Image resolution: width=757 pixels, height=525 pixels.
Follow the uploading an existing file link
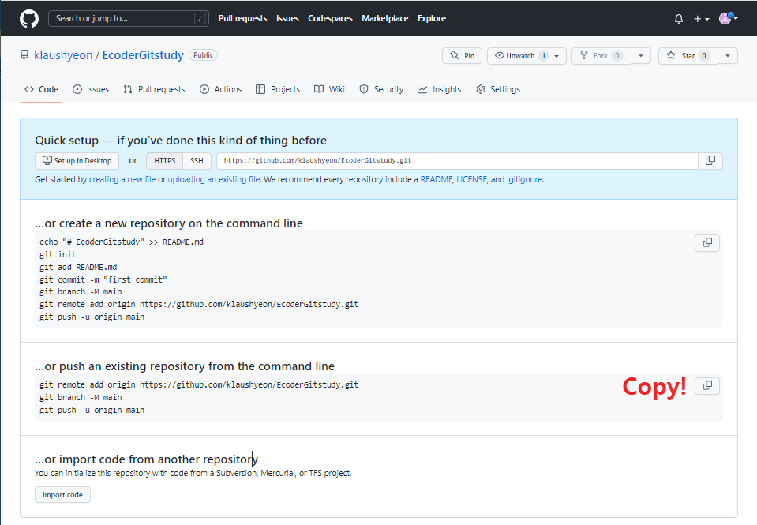214,180
